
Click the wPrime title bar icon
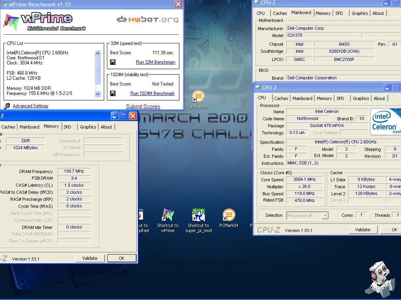(x=4, y=4)
